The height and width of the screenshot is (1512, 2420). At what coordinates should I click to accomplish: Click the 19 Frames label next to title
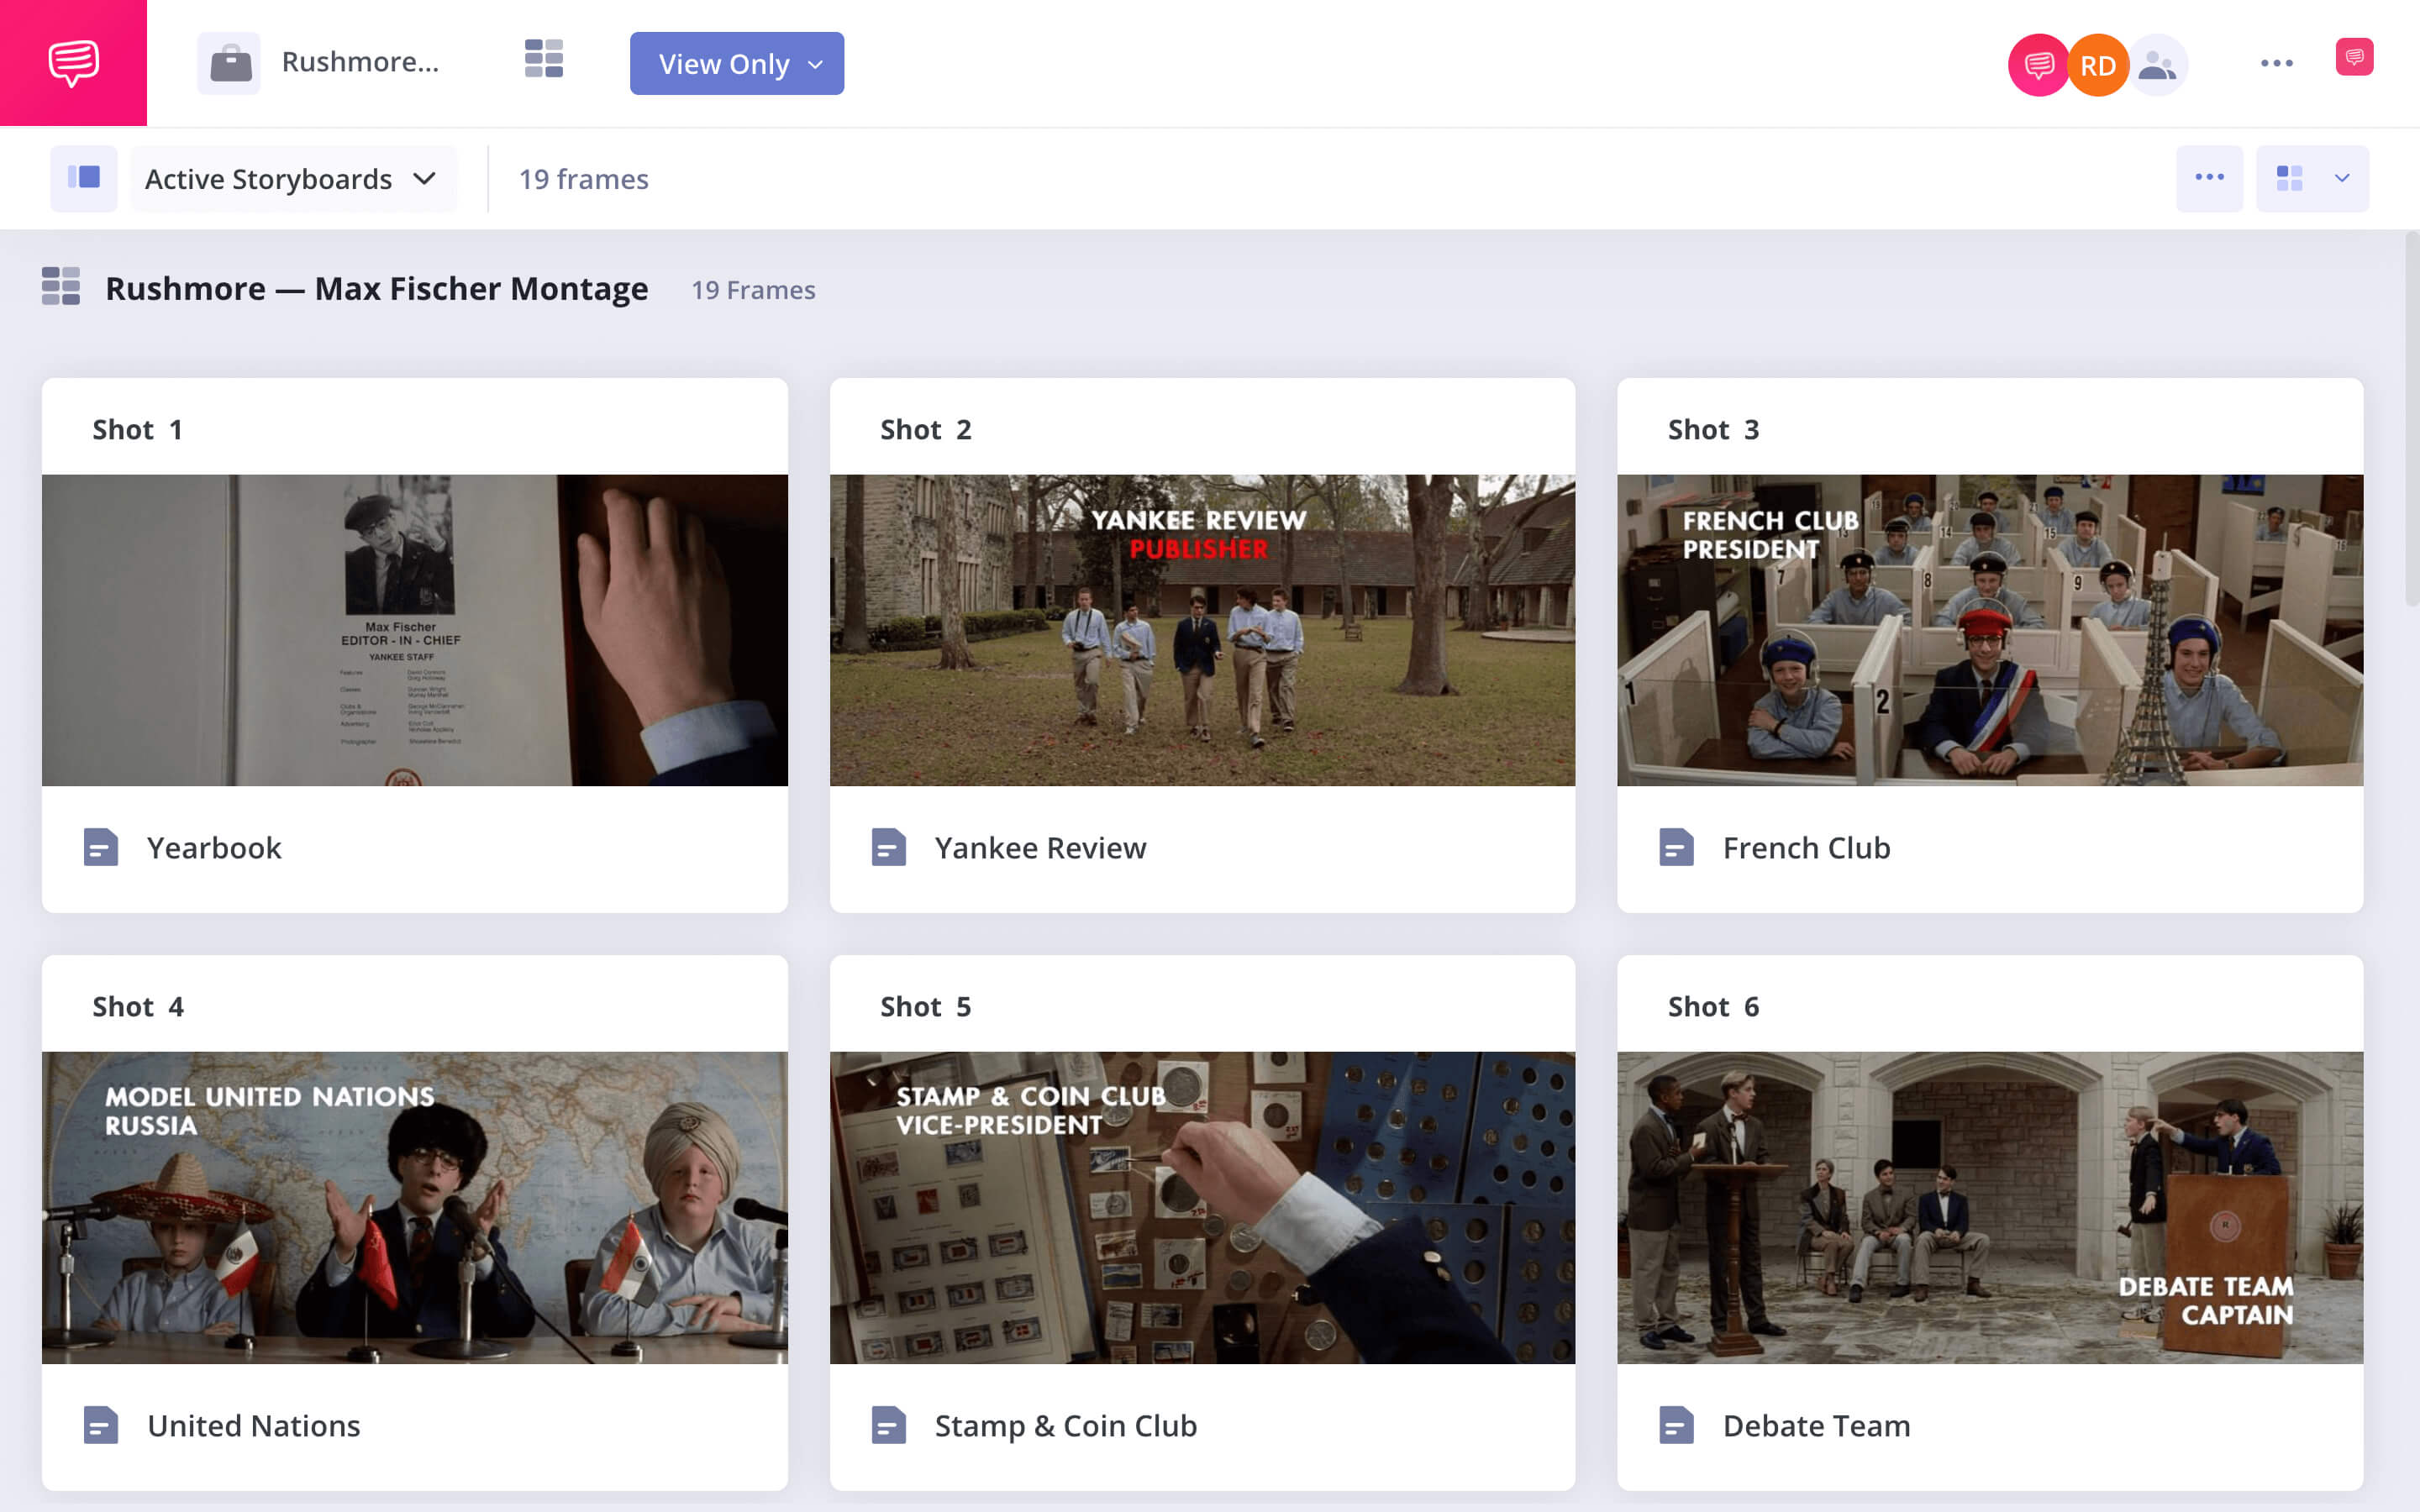[753, 290]
